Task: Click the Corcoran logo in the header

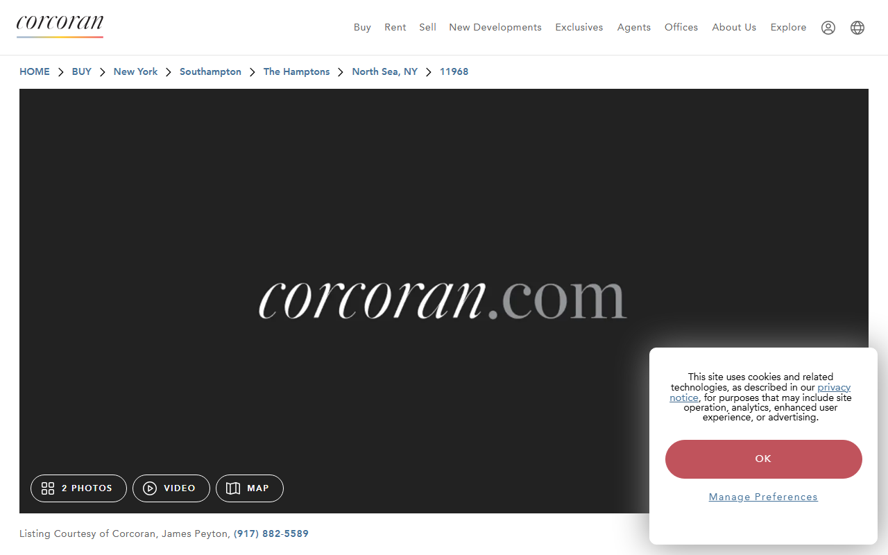Action: click(60, 26)
